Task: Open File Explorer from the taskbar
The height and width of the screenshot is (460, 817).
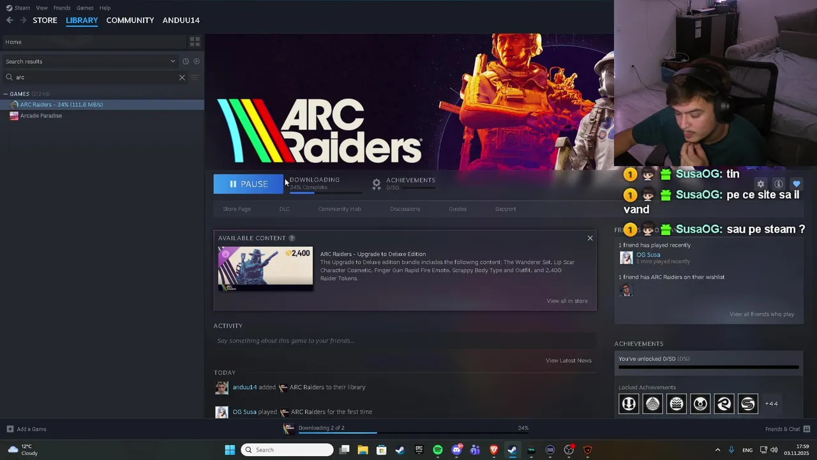Action: [x=363, y=450]
